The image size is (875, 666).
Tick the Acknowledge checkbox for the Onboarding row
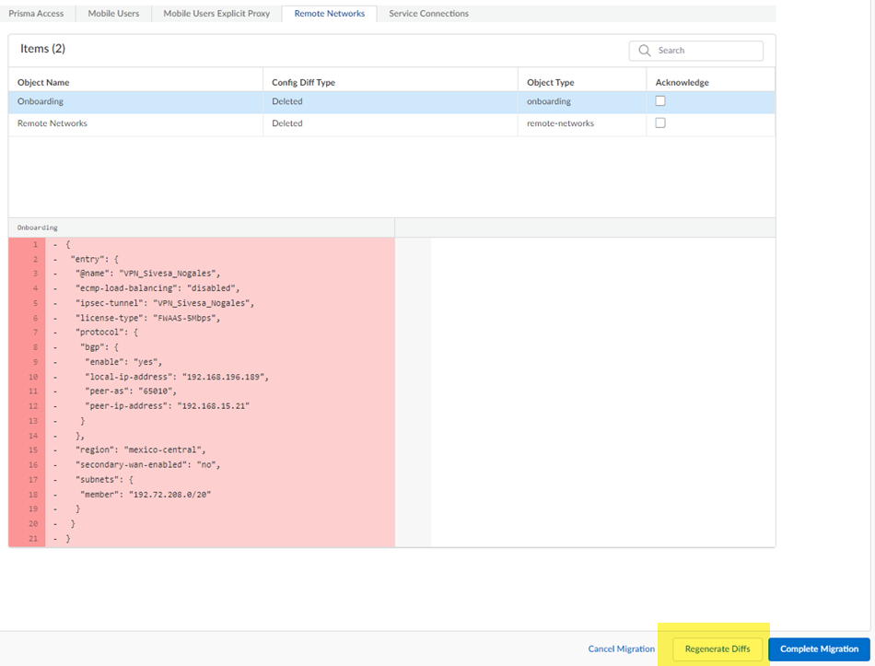pos(660,101)
